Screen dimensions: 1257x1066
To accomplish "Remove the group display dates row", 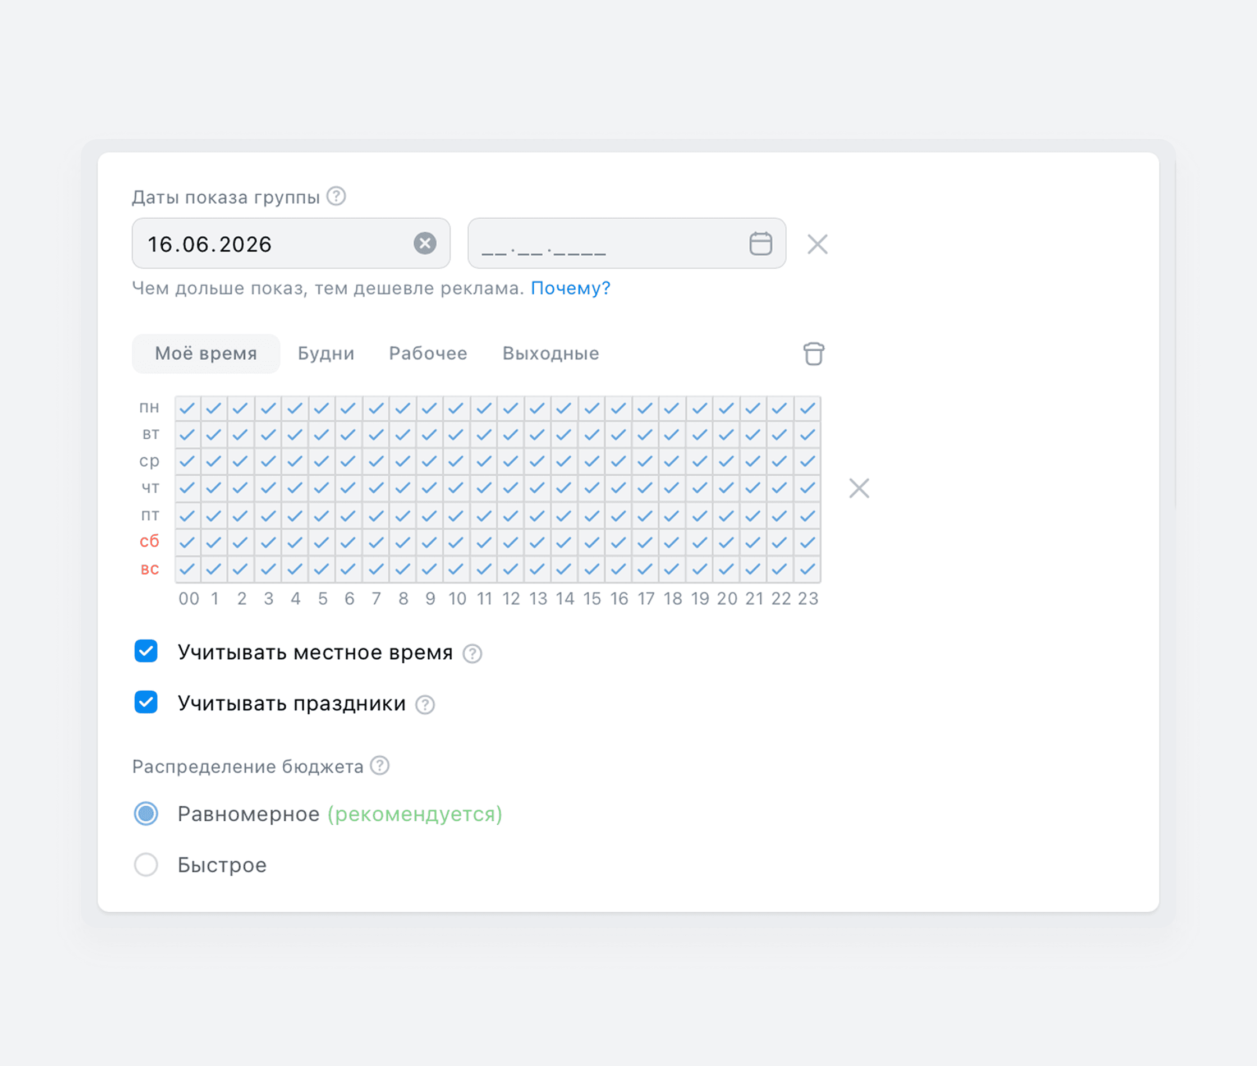I will (817, 244).
